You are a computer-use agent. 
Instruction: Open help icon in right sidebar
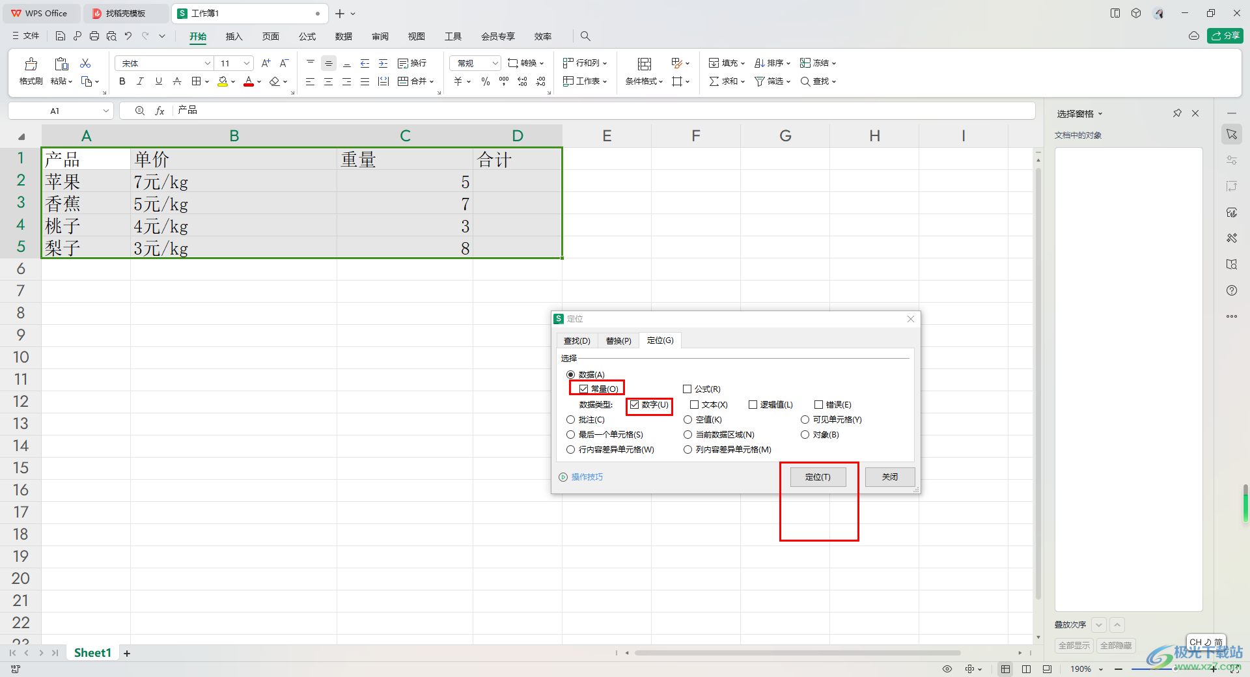click(x=1232, y=290)
